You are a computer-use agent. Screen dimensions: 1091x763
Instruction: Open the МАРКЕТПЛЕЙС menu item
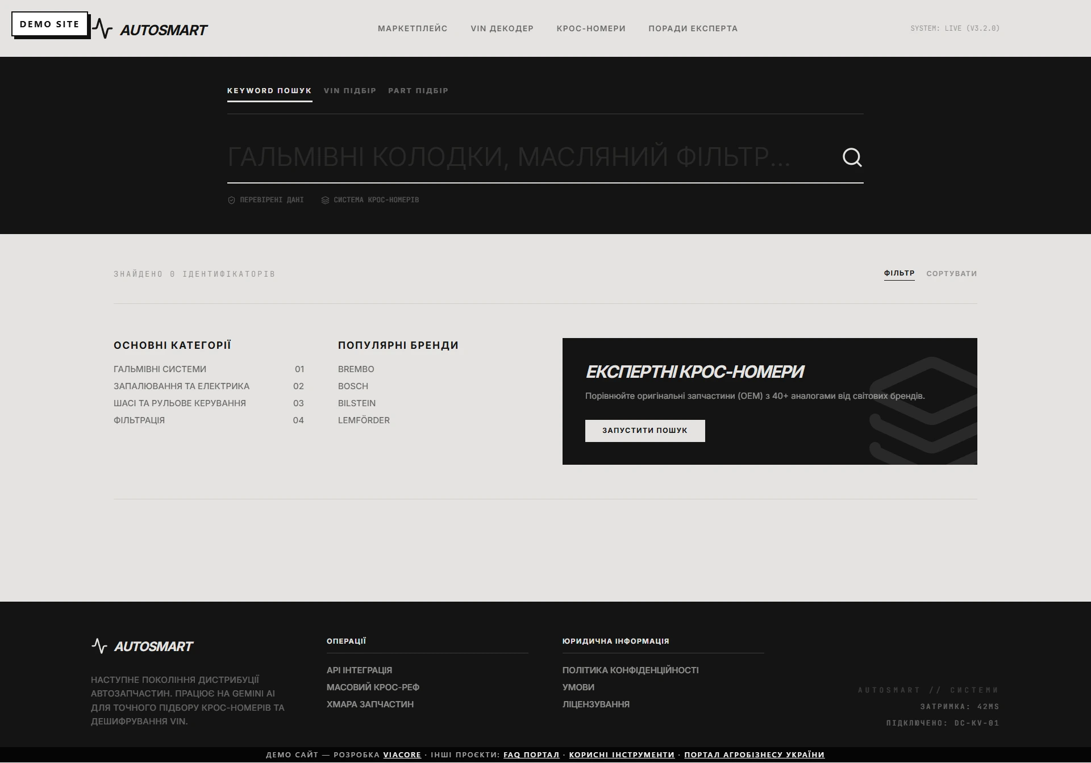tap(413, 28)
